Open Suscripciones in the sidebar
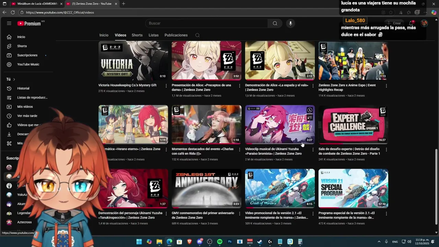Screen dimensions: 439x247 point(27,55)
